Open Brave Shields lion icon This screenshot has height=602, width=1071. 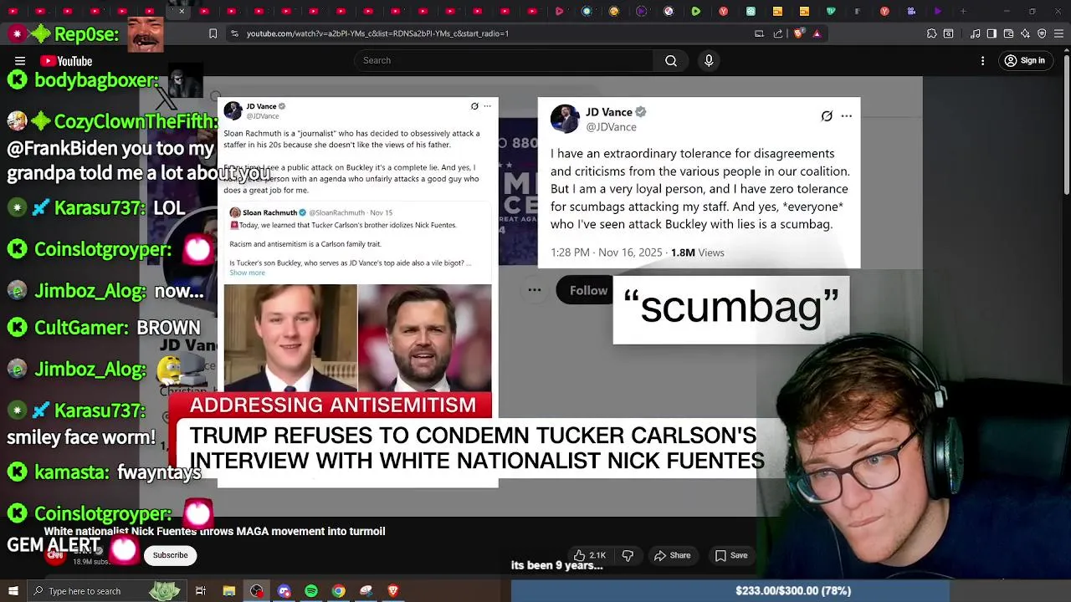pyautogui.click(x=798, y=33)
